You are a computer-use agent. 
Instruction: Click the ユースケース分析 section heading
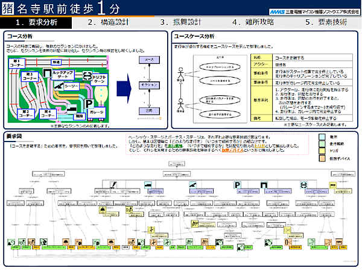click(x=194, y=36)
